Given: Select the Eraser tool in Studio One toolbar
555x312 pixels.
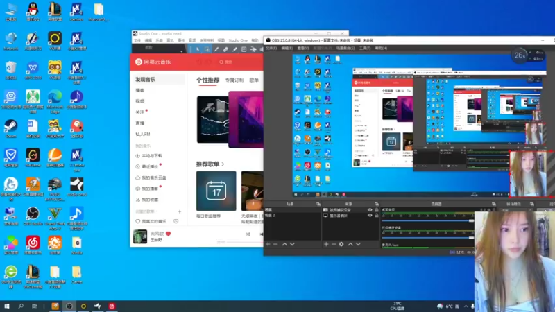Looking at the screenshot, I should 225,49.
